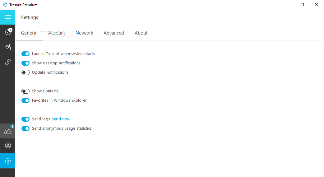The height and width of the screenshot is (177, 324).
Task: Click the Settings page heading
Action: click(30, 17)
